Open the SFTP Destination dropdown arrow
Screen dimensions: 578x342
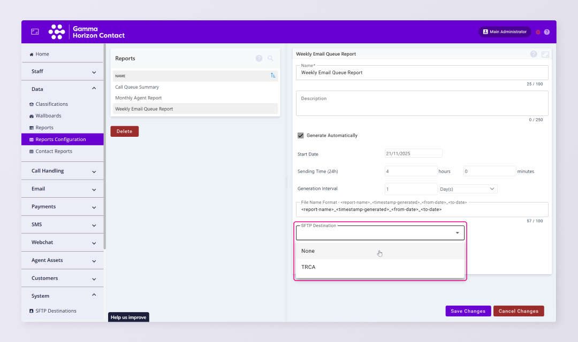pyautogui.click(x=457, y=233)
